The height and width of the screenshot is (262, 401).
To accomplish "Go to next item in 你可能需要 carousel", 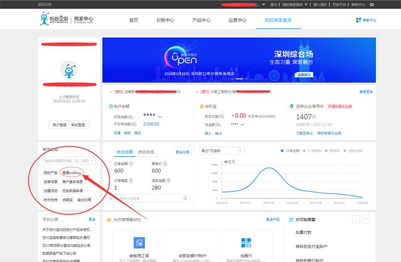I will tap(366, 219).
